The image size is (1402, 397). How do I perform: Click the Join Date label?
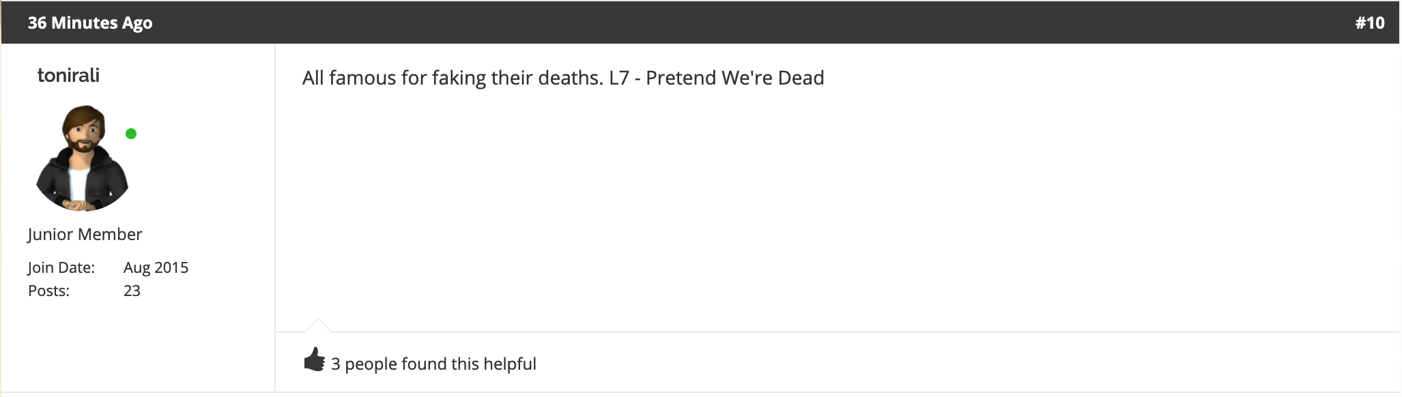pos(61,267)
